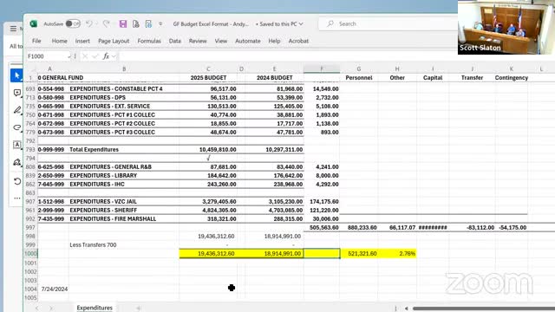Image resolution: width=555 pixels, height=312 pixels.
Task: Open the Help tab
Action: (274, 41)
